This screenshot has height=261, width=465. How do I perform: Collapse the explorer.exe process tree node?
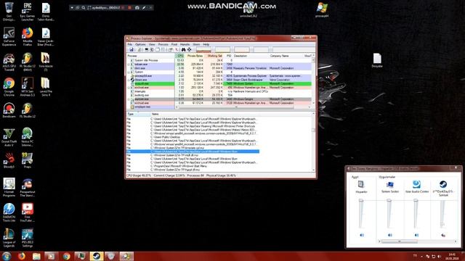click(x=129, y=99)
